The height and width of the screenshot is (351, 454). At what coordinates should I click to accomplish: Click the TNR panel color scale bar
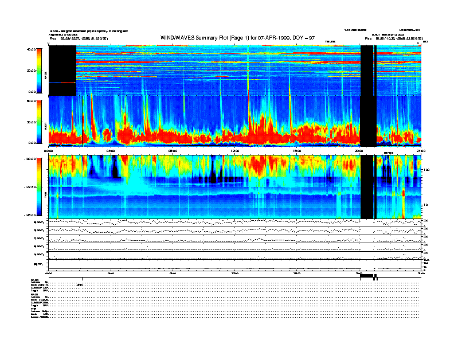click(x=39, y=187)
